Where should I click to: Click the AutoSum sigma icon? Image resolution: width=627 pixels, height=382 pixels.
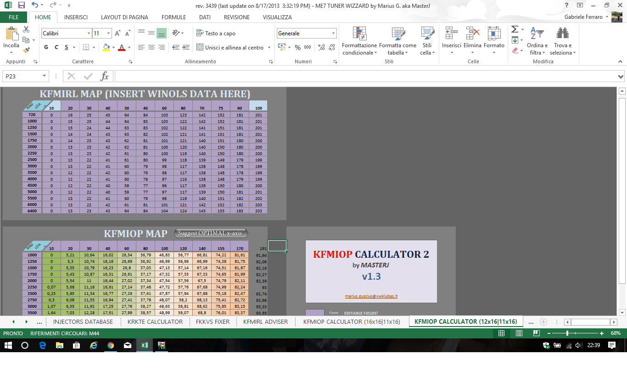pos(515,29)
